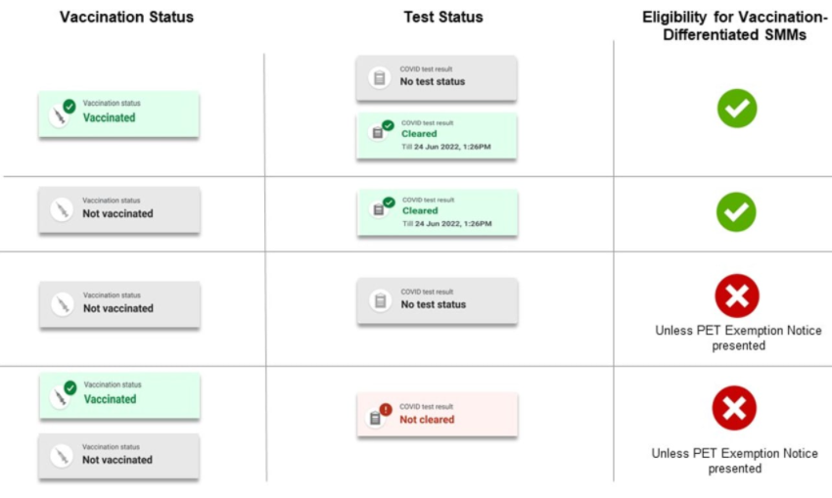Click the red X icon in the third row
Viewport: 832px width, 498px height.
pyautogui.click(x=736, y=295)
